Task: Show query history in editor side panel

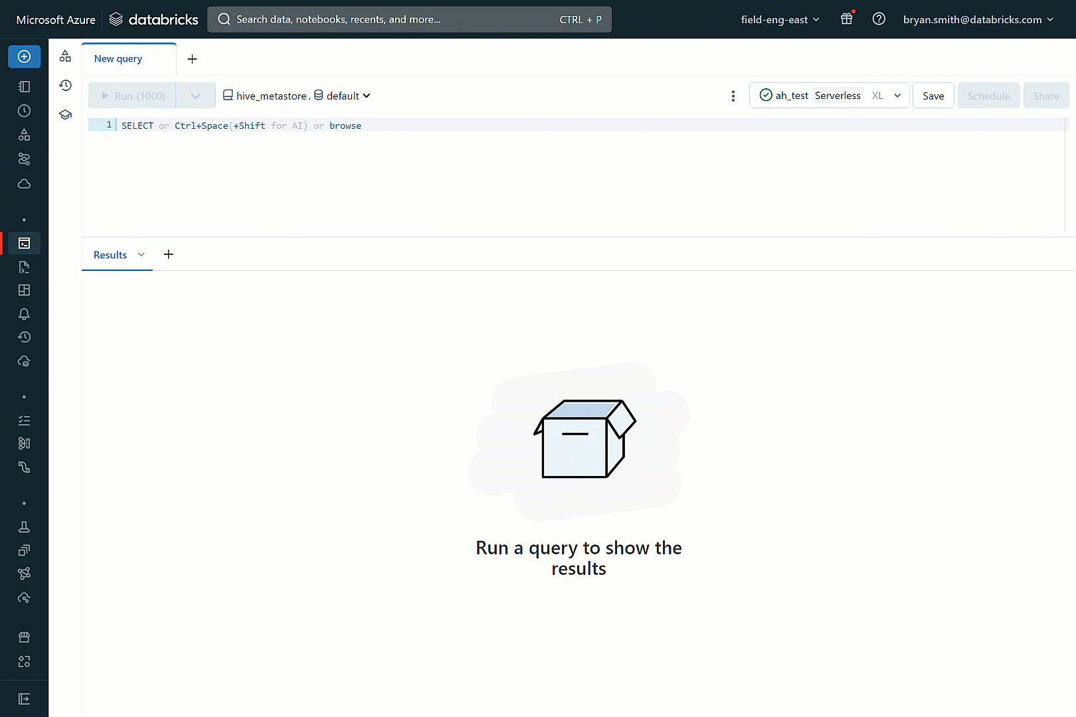Action: point(65,86)
